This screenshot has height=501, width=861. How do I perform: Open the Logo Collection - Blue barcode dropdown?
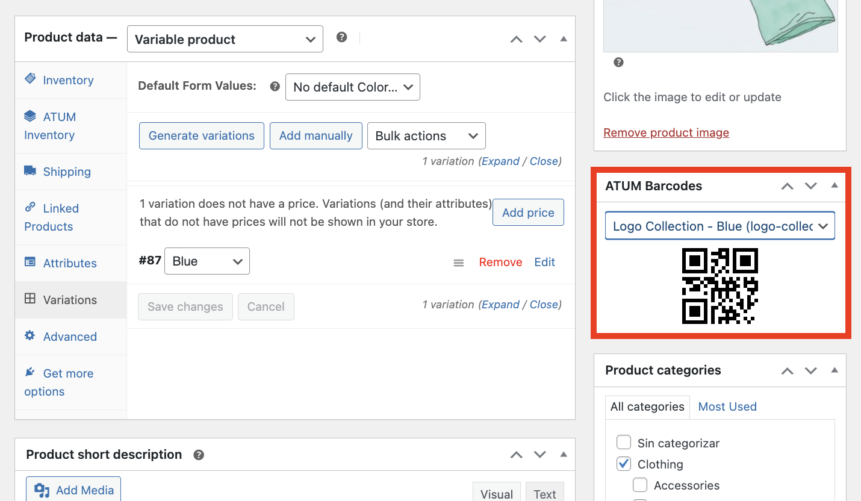pos(720,226)
